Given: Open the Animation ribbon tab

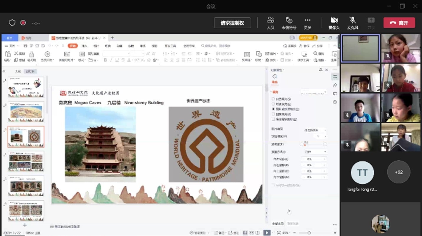Looking at the screenshot, I should (x=119, y=46).
